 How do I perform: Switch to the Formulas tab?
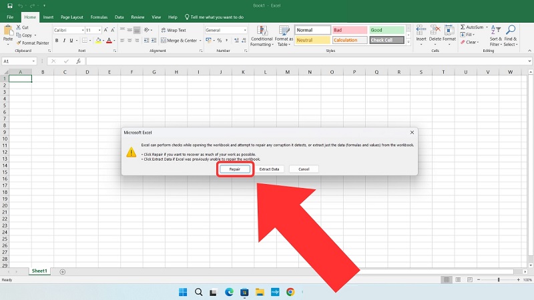point(99,17)
